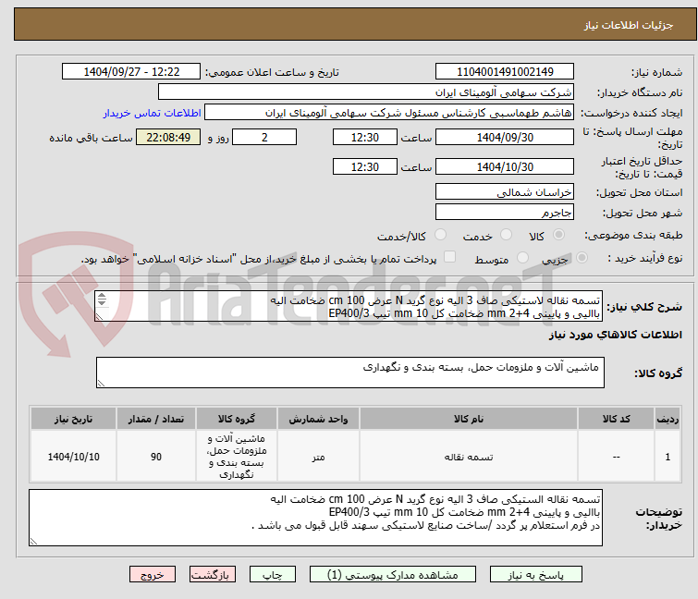The height and width of the screenshot is (599, 698).
Task: Click the delivery province field 'خراسان شمالی'
Action: click(505, 191)
